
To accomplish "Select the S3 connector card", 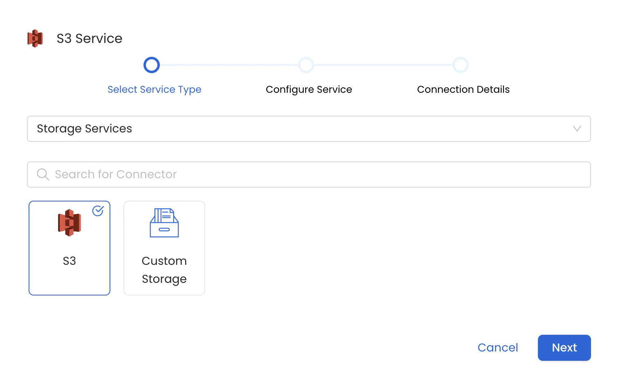I will (69, 248).
